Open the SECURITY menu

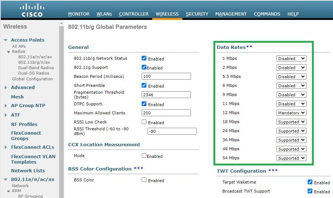click(197, 14)
